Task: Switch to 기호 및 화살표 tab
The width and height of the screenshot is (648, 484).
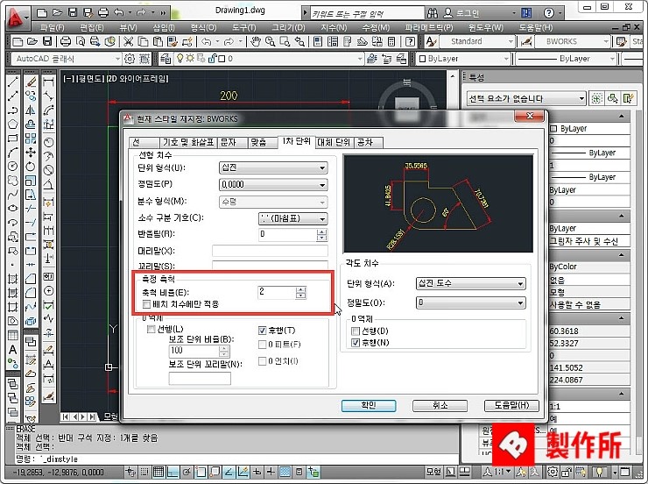Action: pos(187,143)
